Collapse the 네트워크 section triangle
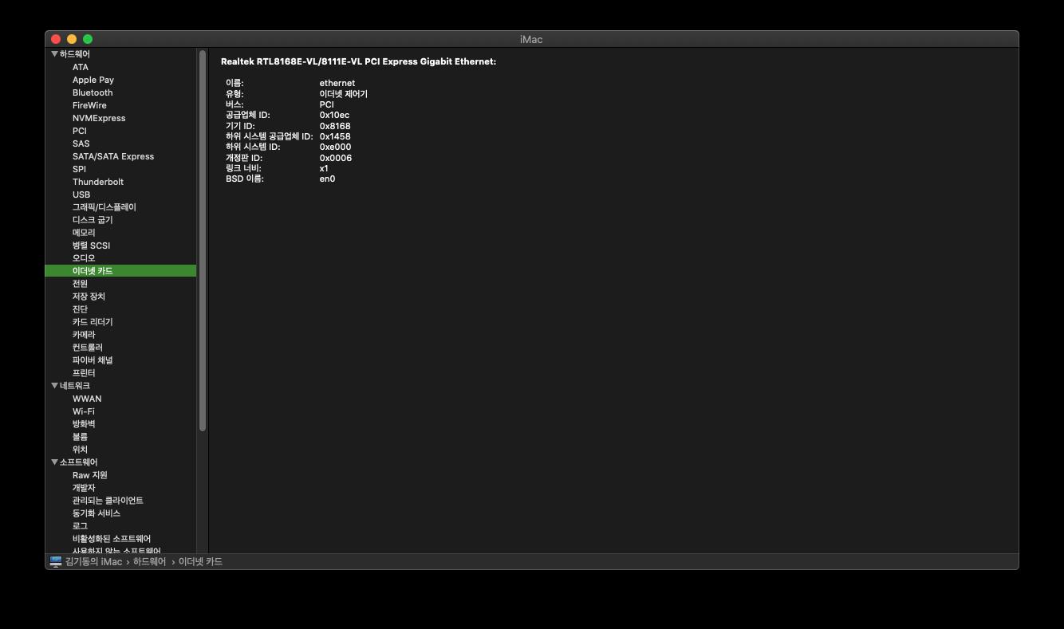The width and height of the screenshot is (1064, 629). (54, 386)
